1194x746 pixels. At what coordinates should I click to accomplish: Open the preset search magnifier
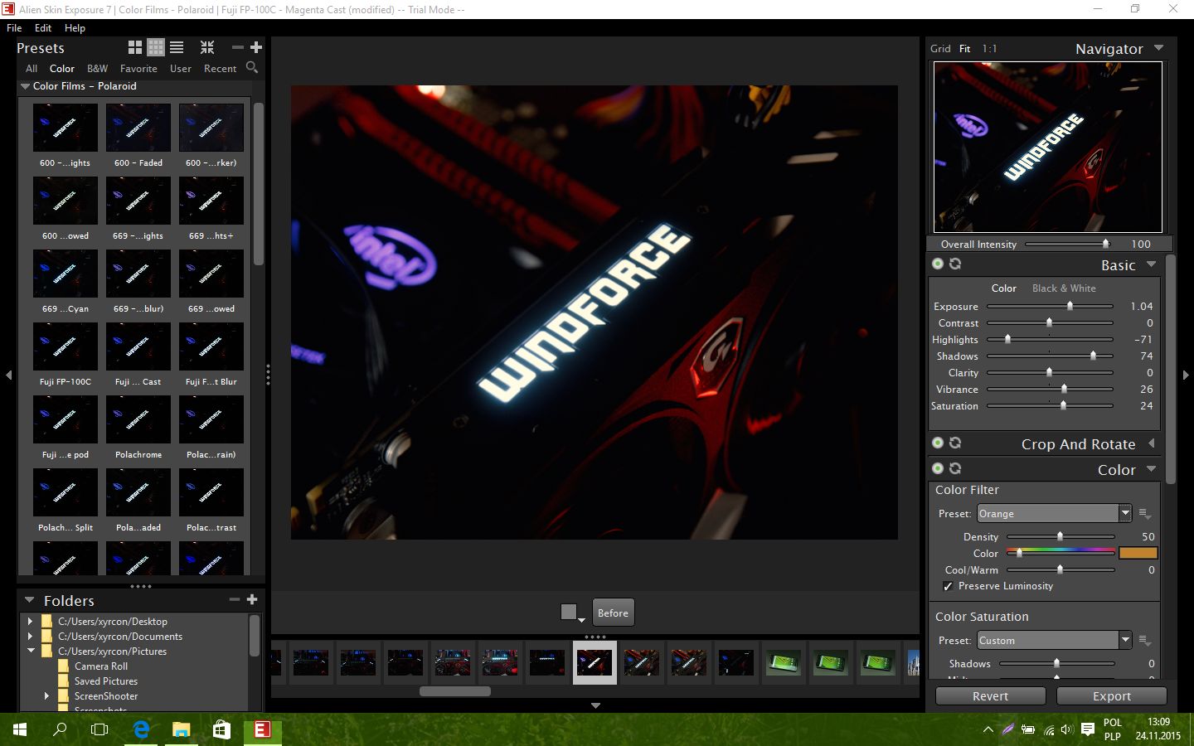pos(252,68)
